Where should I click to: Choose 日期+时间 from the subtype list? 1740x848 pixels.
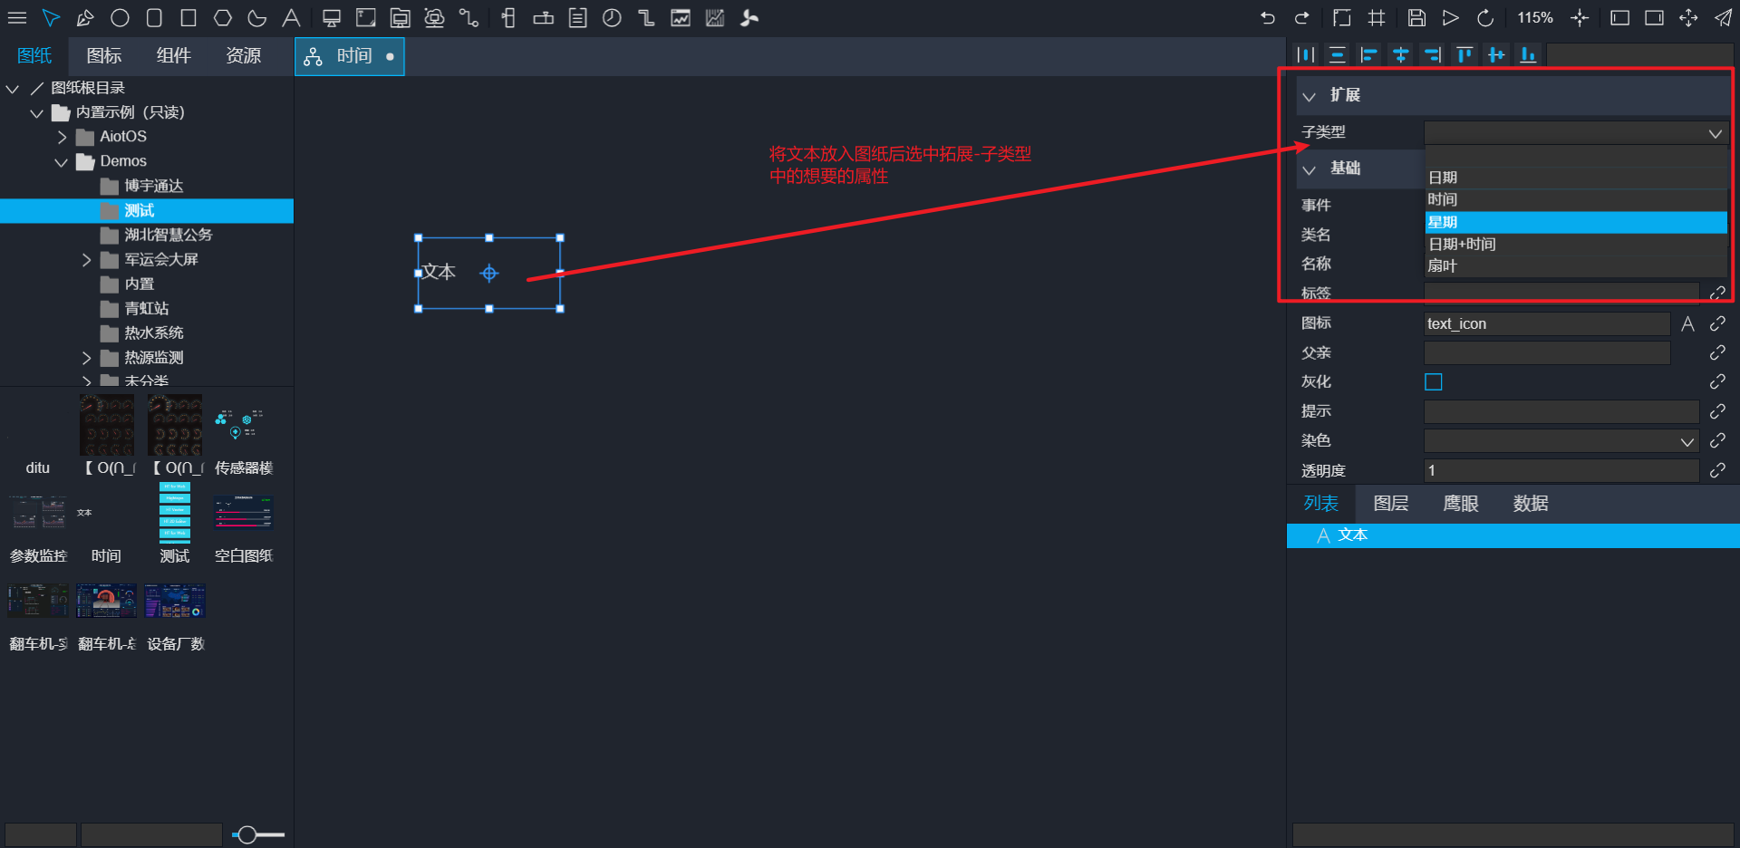[1462, 245]
